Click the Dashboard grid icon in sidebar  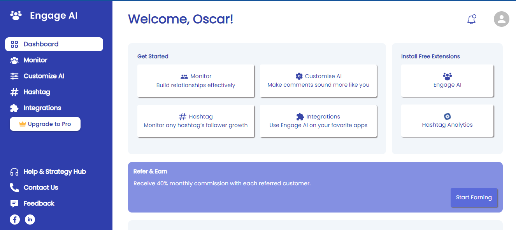14,44
